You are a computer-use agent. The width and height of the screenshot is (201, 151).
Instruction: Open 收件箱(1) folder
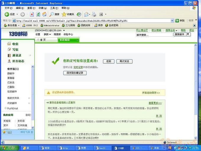(x=13, y=69)
